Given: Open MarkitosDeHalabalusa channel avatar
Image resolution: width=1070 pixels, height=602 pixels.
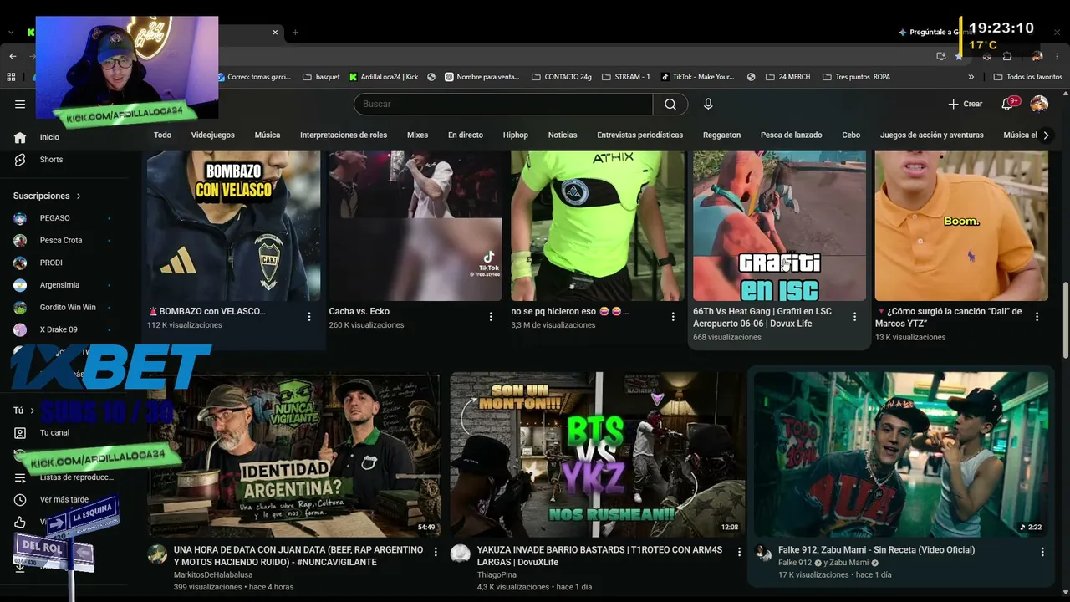Looking at the screenshot, I should coord(157,554).
